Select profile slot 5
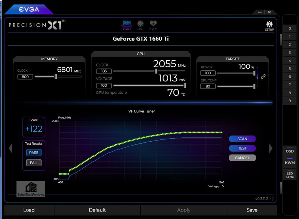Screen dimensions: 299x219 (290, 69)
